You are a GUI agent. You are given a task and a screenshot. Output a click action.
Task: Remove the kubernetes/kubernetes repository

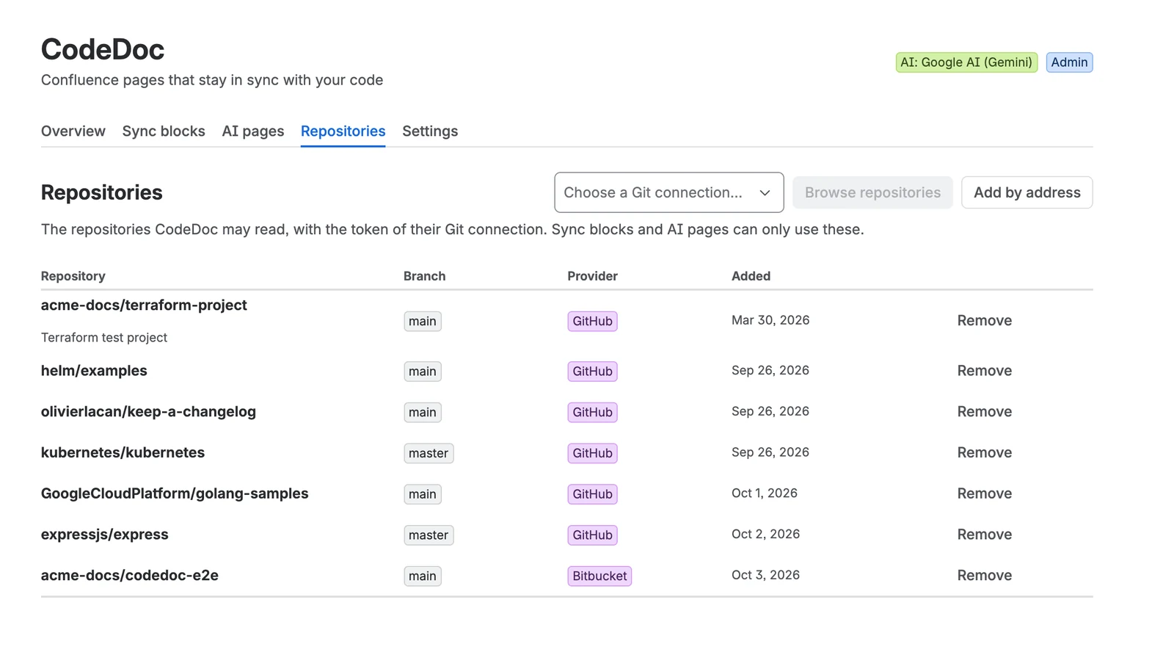tap(985, 453)
